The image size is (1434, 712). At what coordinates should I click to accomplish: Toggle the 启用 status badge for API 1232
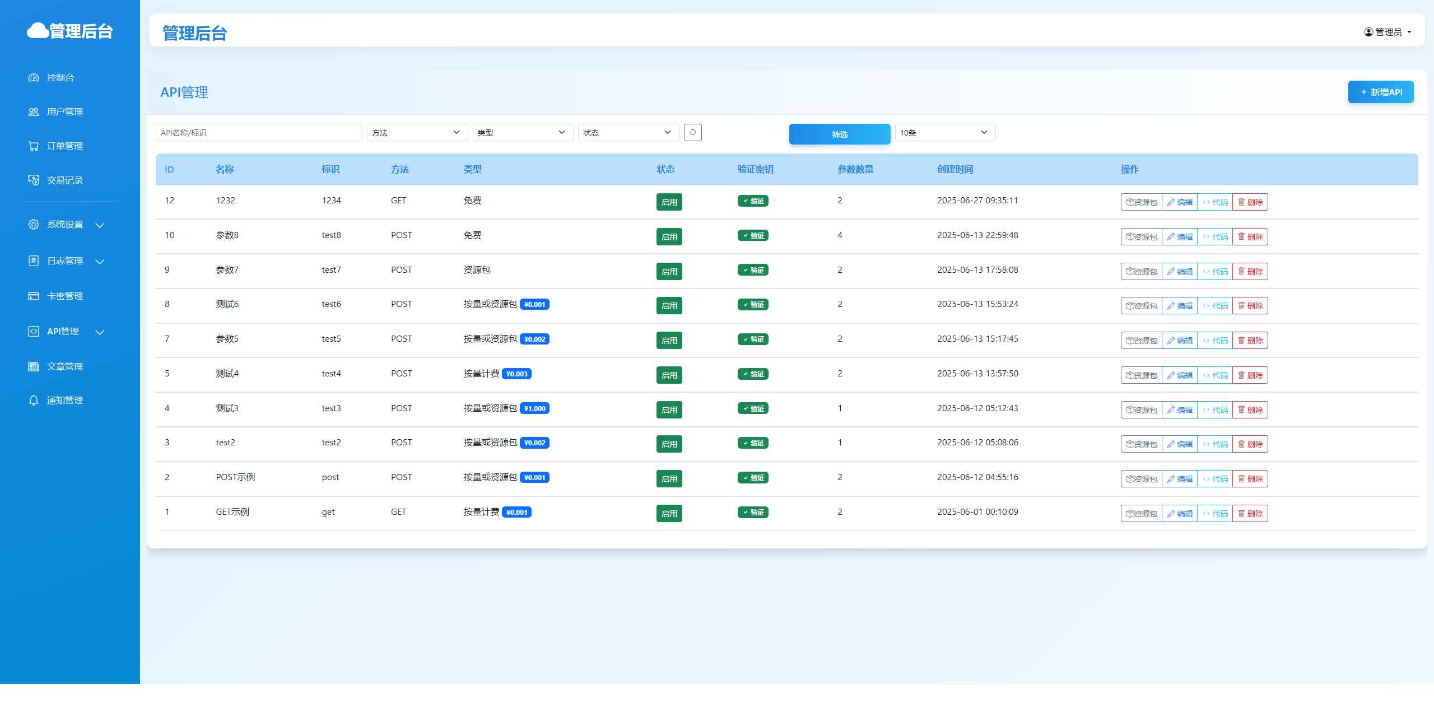(x=669, y=203)
